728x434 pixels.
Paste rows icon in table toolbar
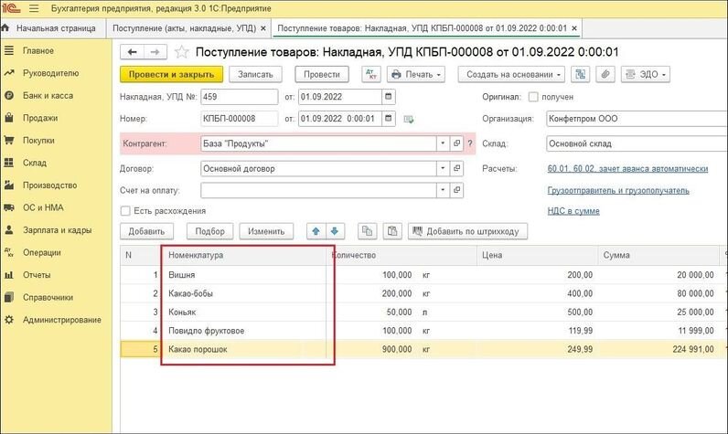[392, 231]
